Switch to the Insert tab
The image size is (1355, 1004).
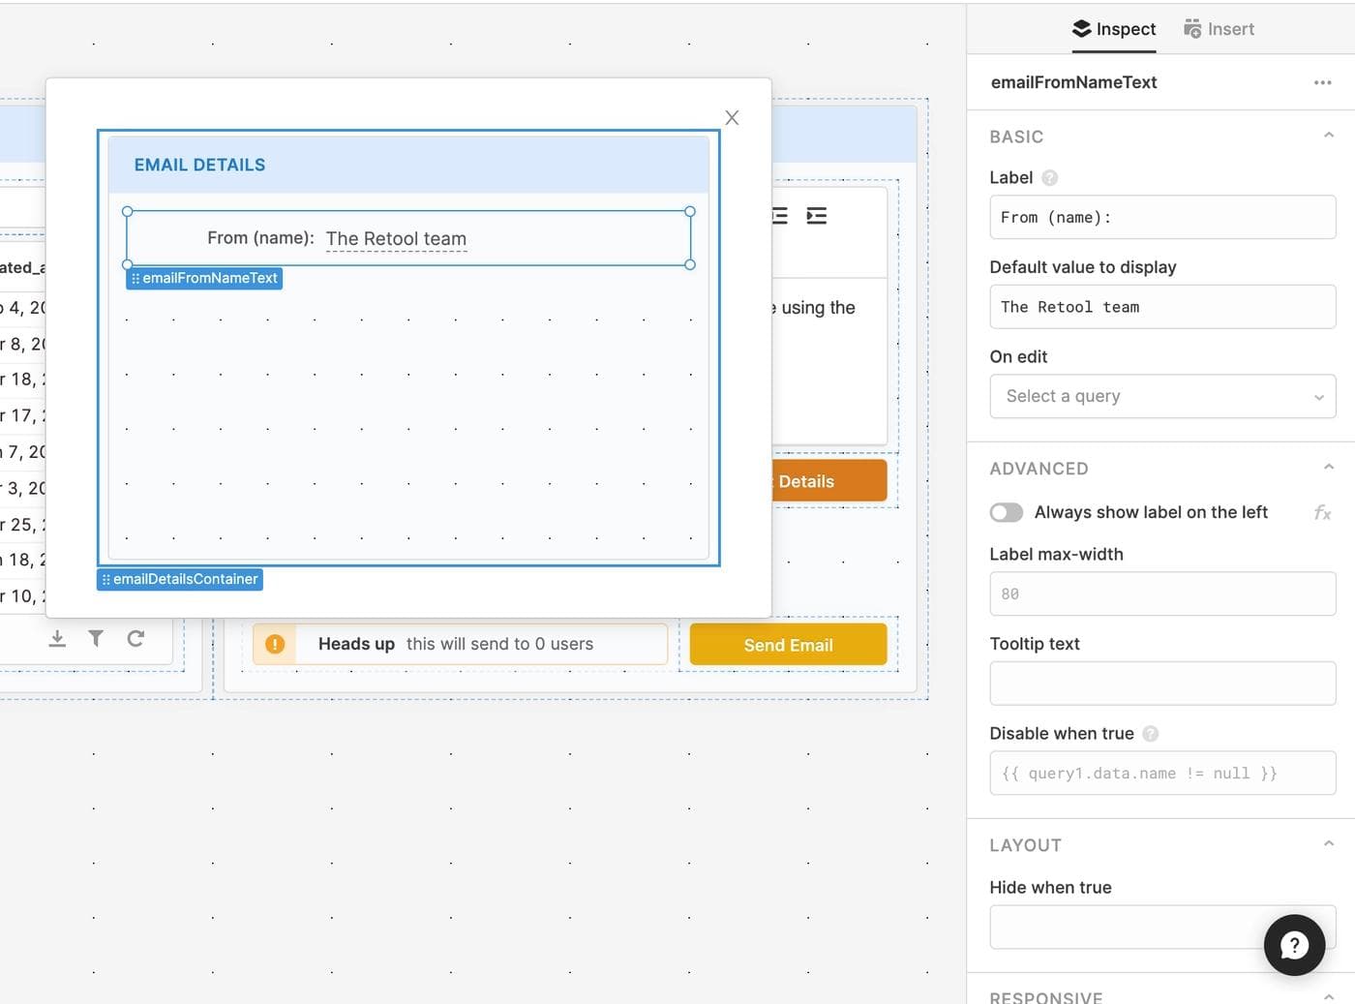click(1219, 29)
